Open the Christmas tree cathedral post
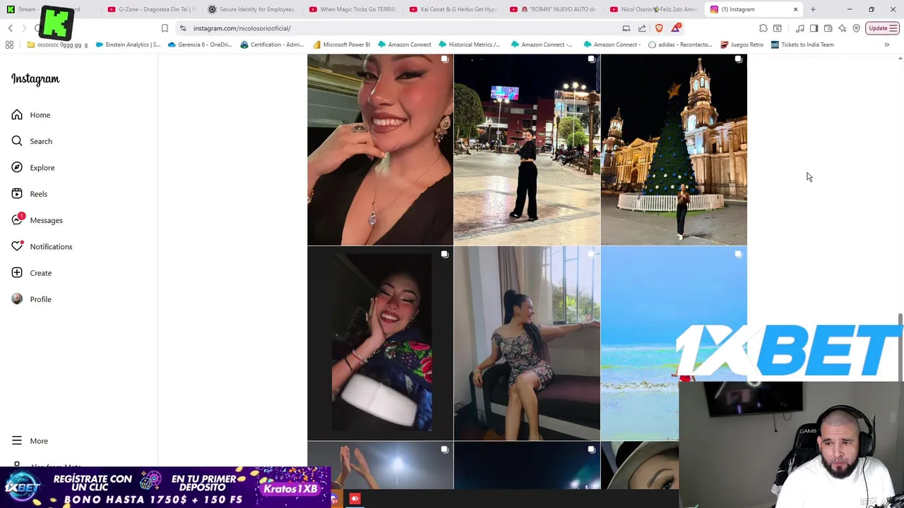 coord(674,150)
